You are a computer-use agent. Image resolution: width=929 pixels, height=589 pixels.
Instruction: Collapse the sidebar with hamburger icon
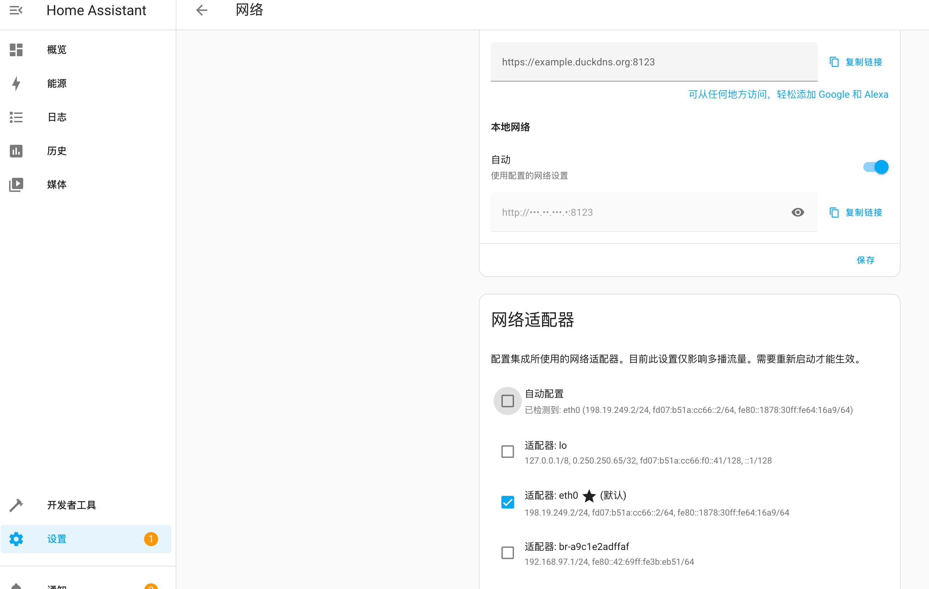(x=16, y=10)
